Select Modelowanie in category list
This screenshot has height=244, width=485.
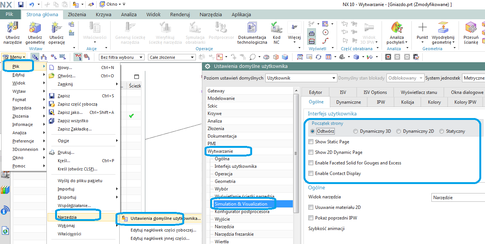click(x=221, y=98)
